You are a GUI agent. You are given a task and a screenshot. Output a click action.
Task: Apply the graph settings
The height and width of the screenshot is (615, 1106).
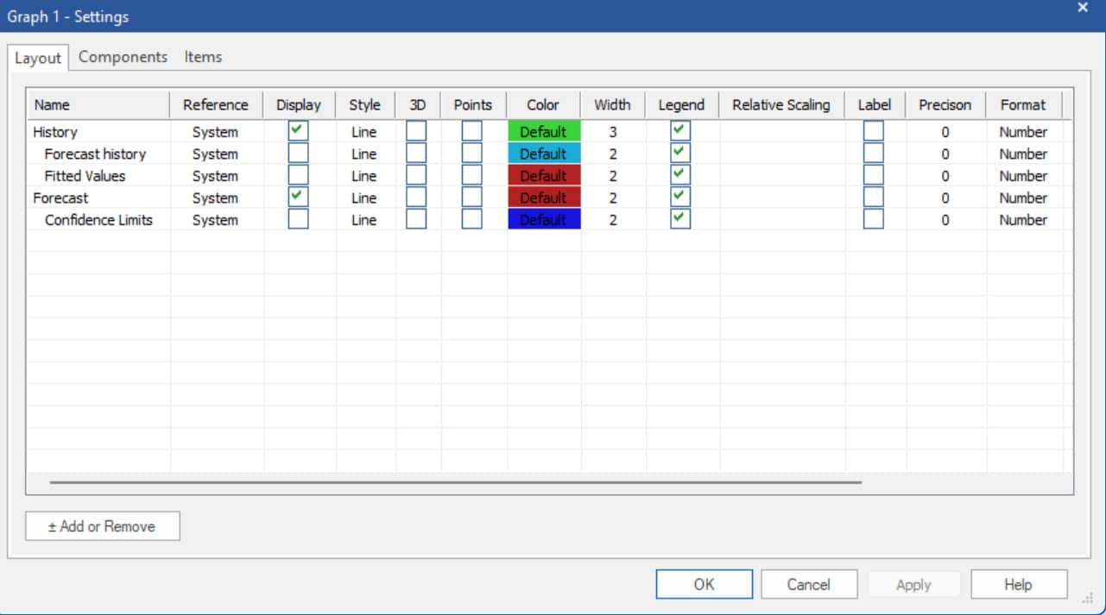(x=913, y=584)
